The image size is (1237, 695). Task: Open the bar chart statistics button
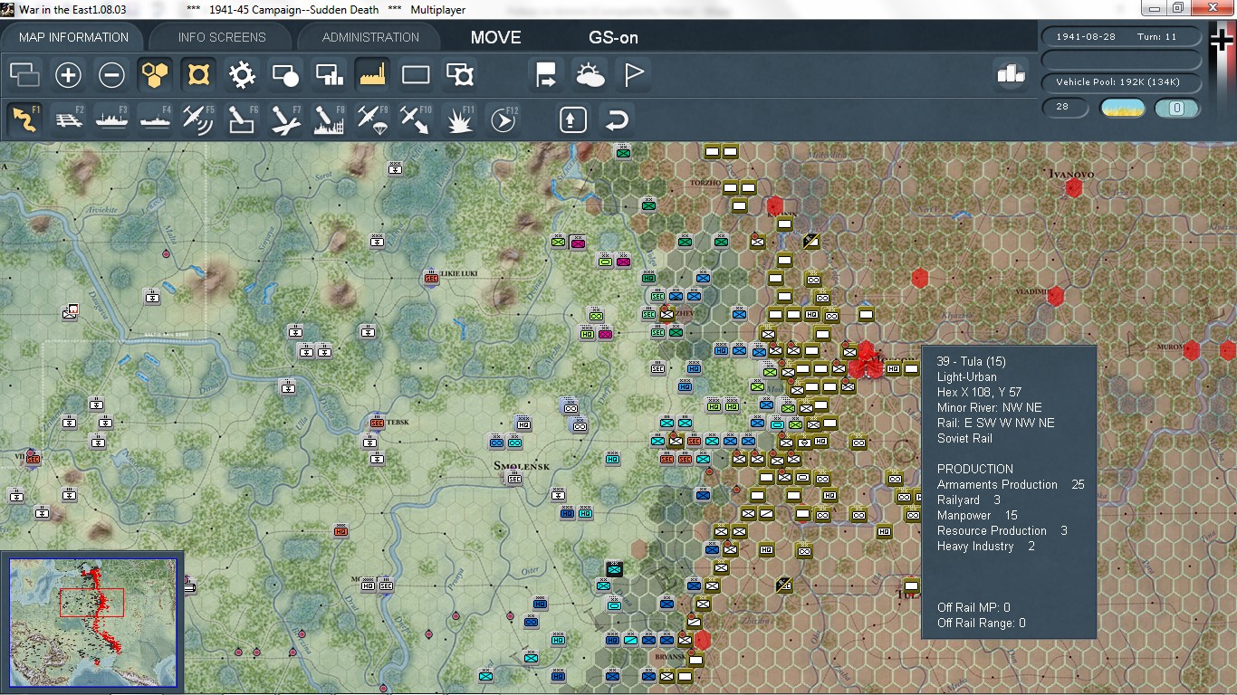[x=1011, y=75]
